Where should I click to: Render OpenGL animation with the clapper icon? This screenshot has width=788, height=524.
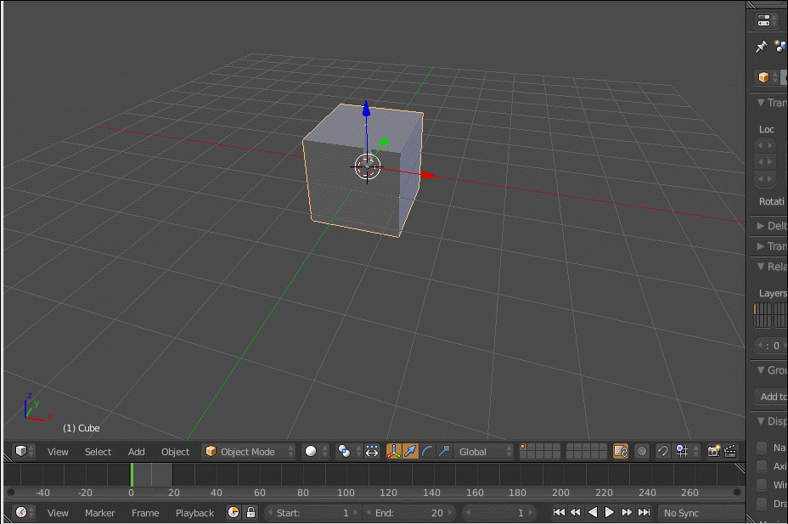tap(730, 451)
